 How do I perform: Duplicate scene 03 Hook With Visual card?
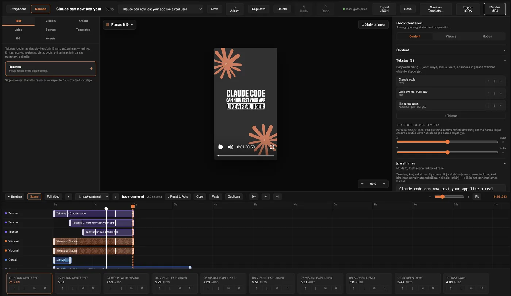[131, 288]
